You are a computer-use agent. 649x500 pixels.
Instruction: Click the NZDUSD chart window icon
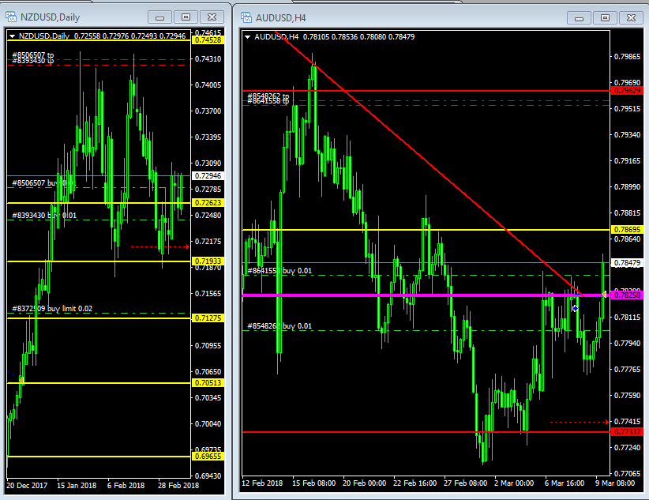[x=11, y=17]
